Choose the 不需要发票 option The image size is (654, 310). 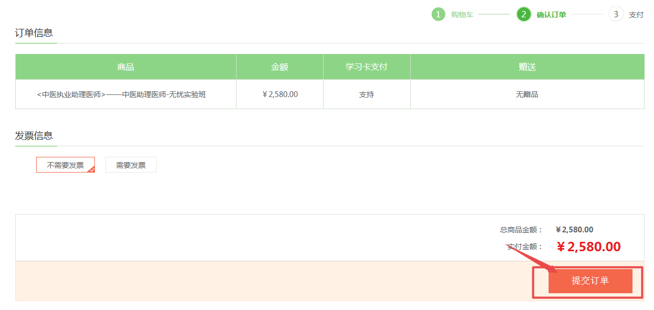point(65,165)
